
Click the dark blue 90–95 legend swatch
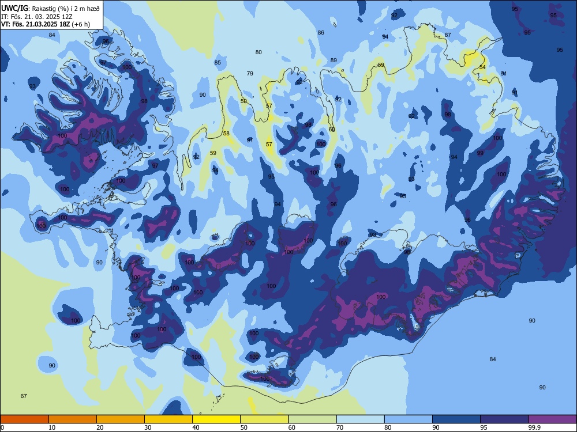[x=456, y=419]
